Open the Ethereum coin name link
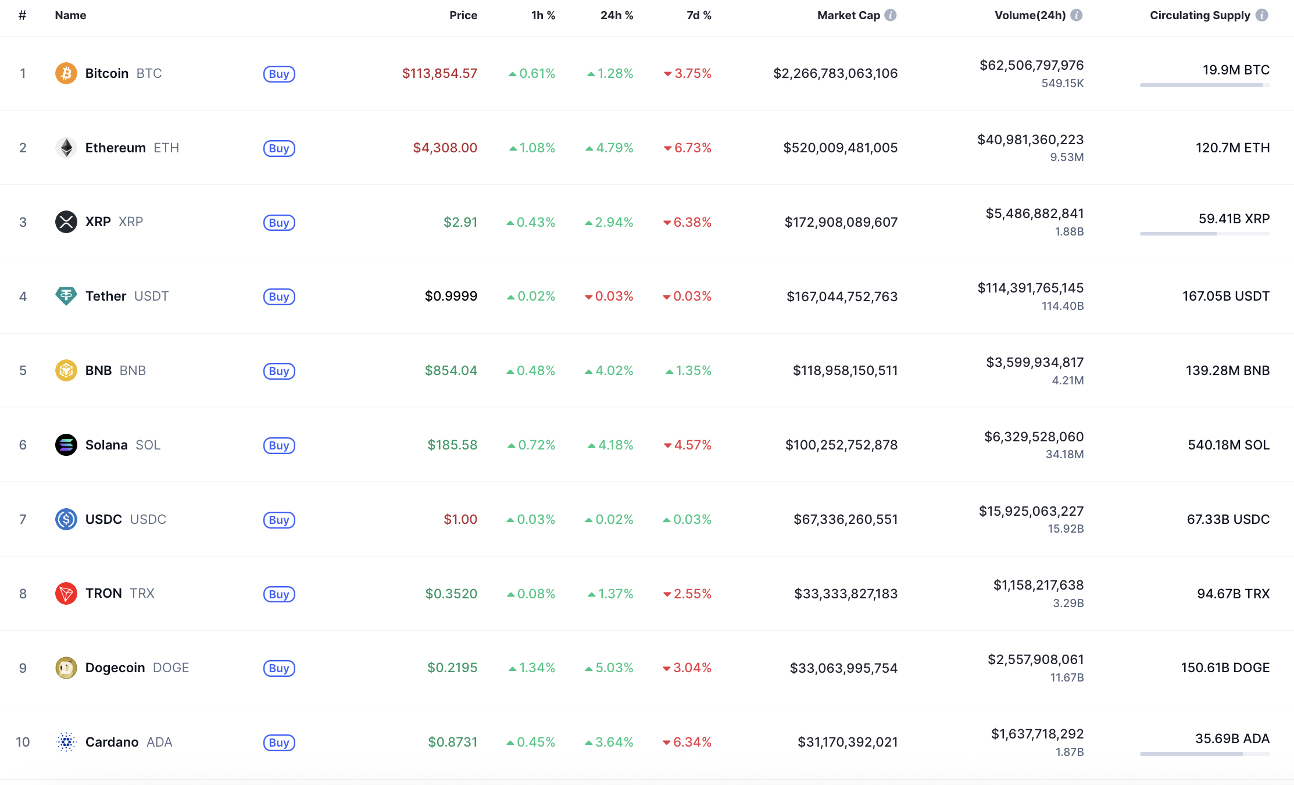The height and width of the screenshot is (785, 1294). 116,148
